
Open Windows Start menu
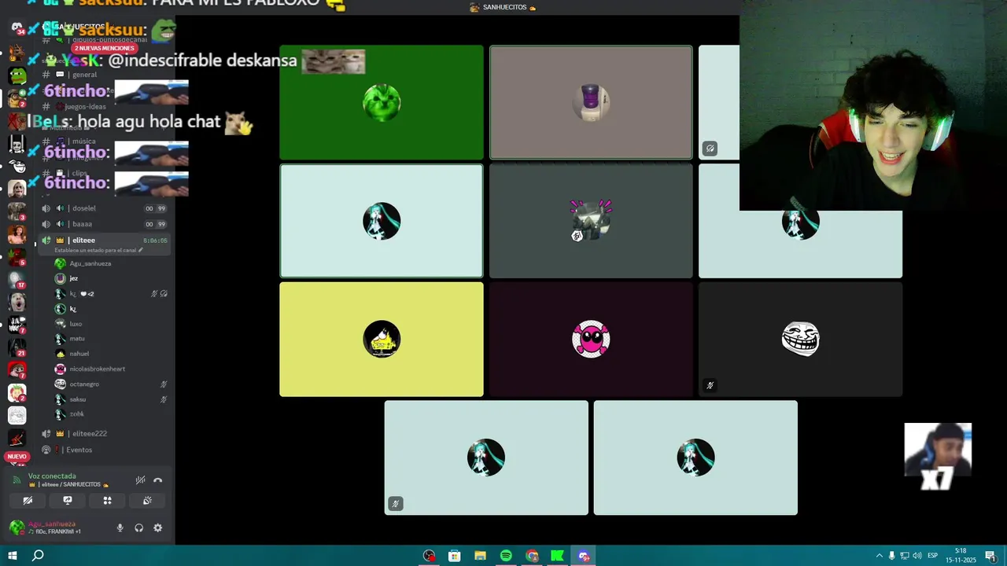(x=13, y=556)
